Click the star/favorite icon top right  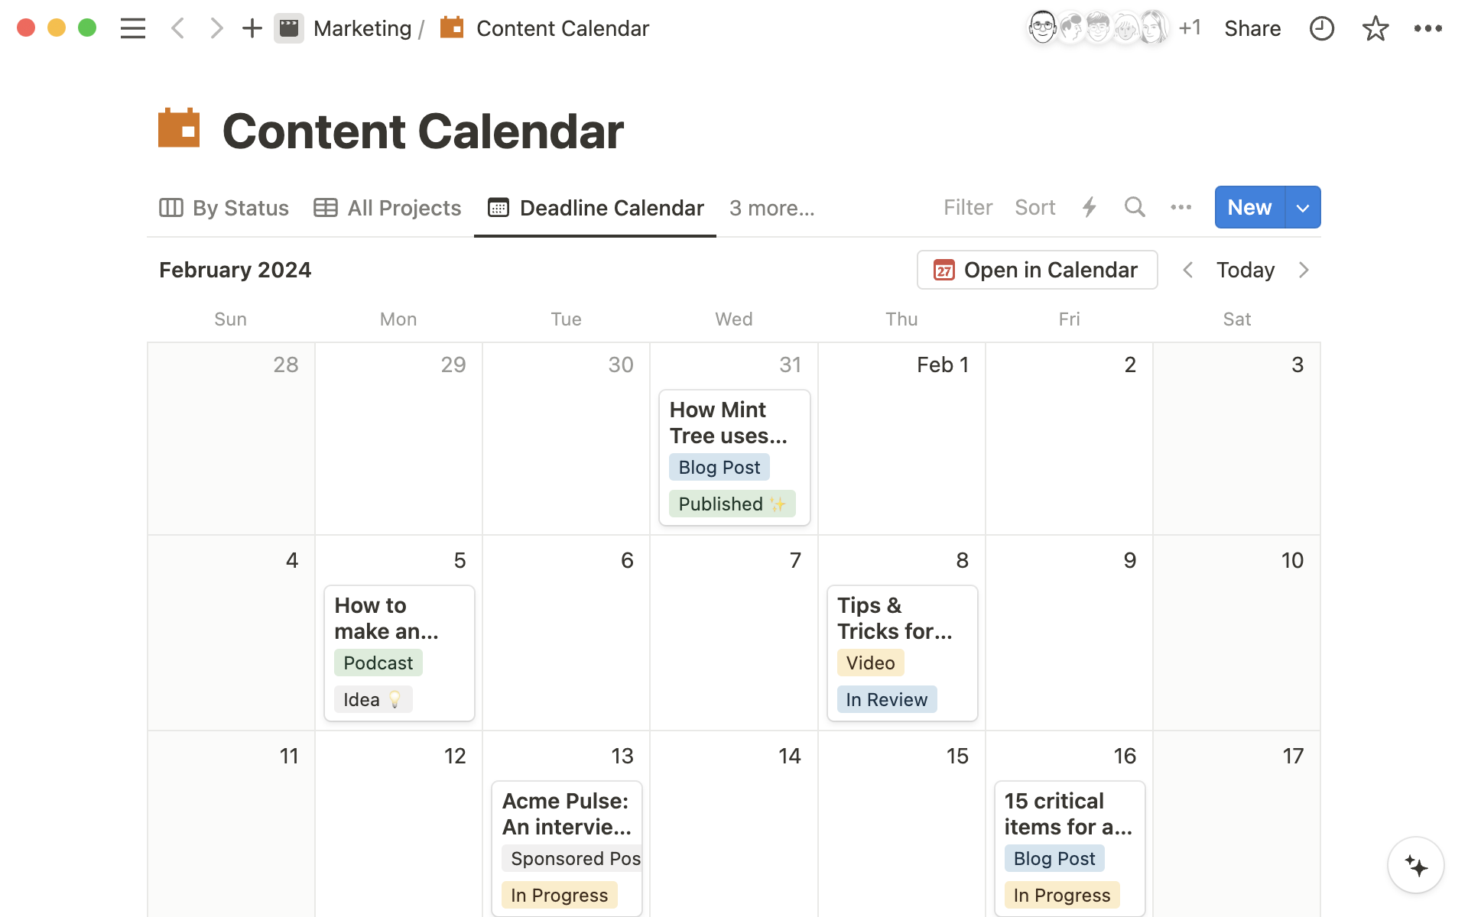point(1375,28)
